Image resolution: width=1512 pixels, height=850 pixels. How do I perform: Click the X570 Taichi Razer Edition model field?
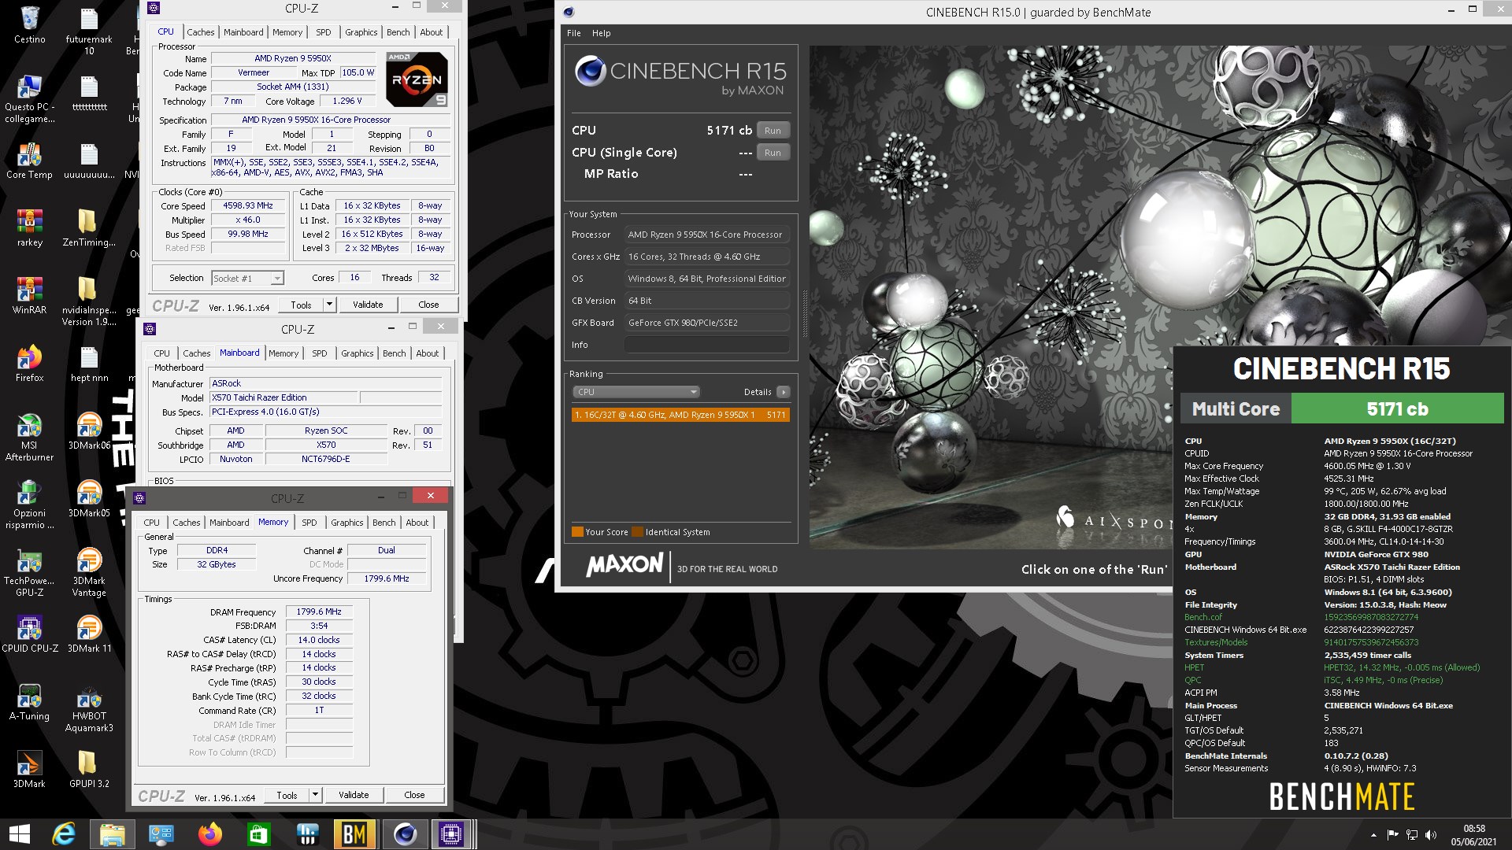coord(283,397)
